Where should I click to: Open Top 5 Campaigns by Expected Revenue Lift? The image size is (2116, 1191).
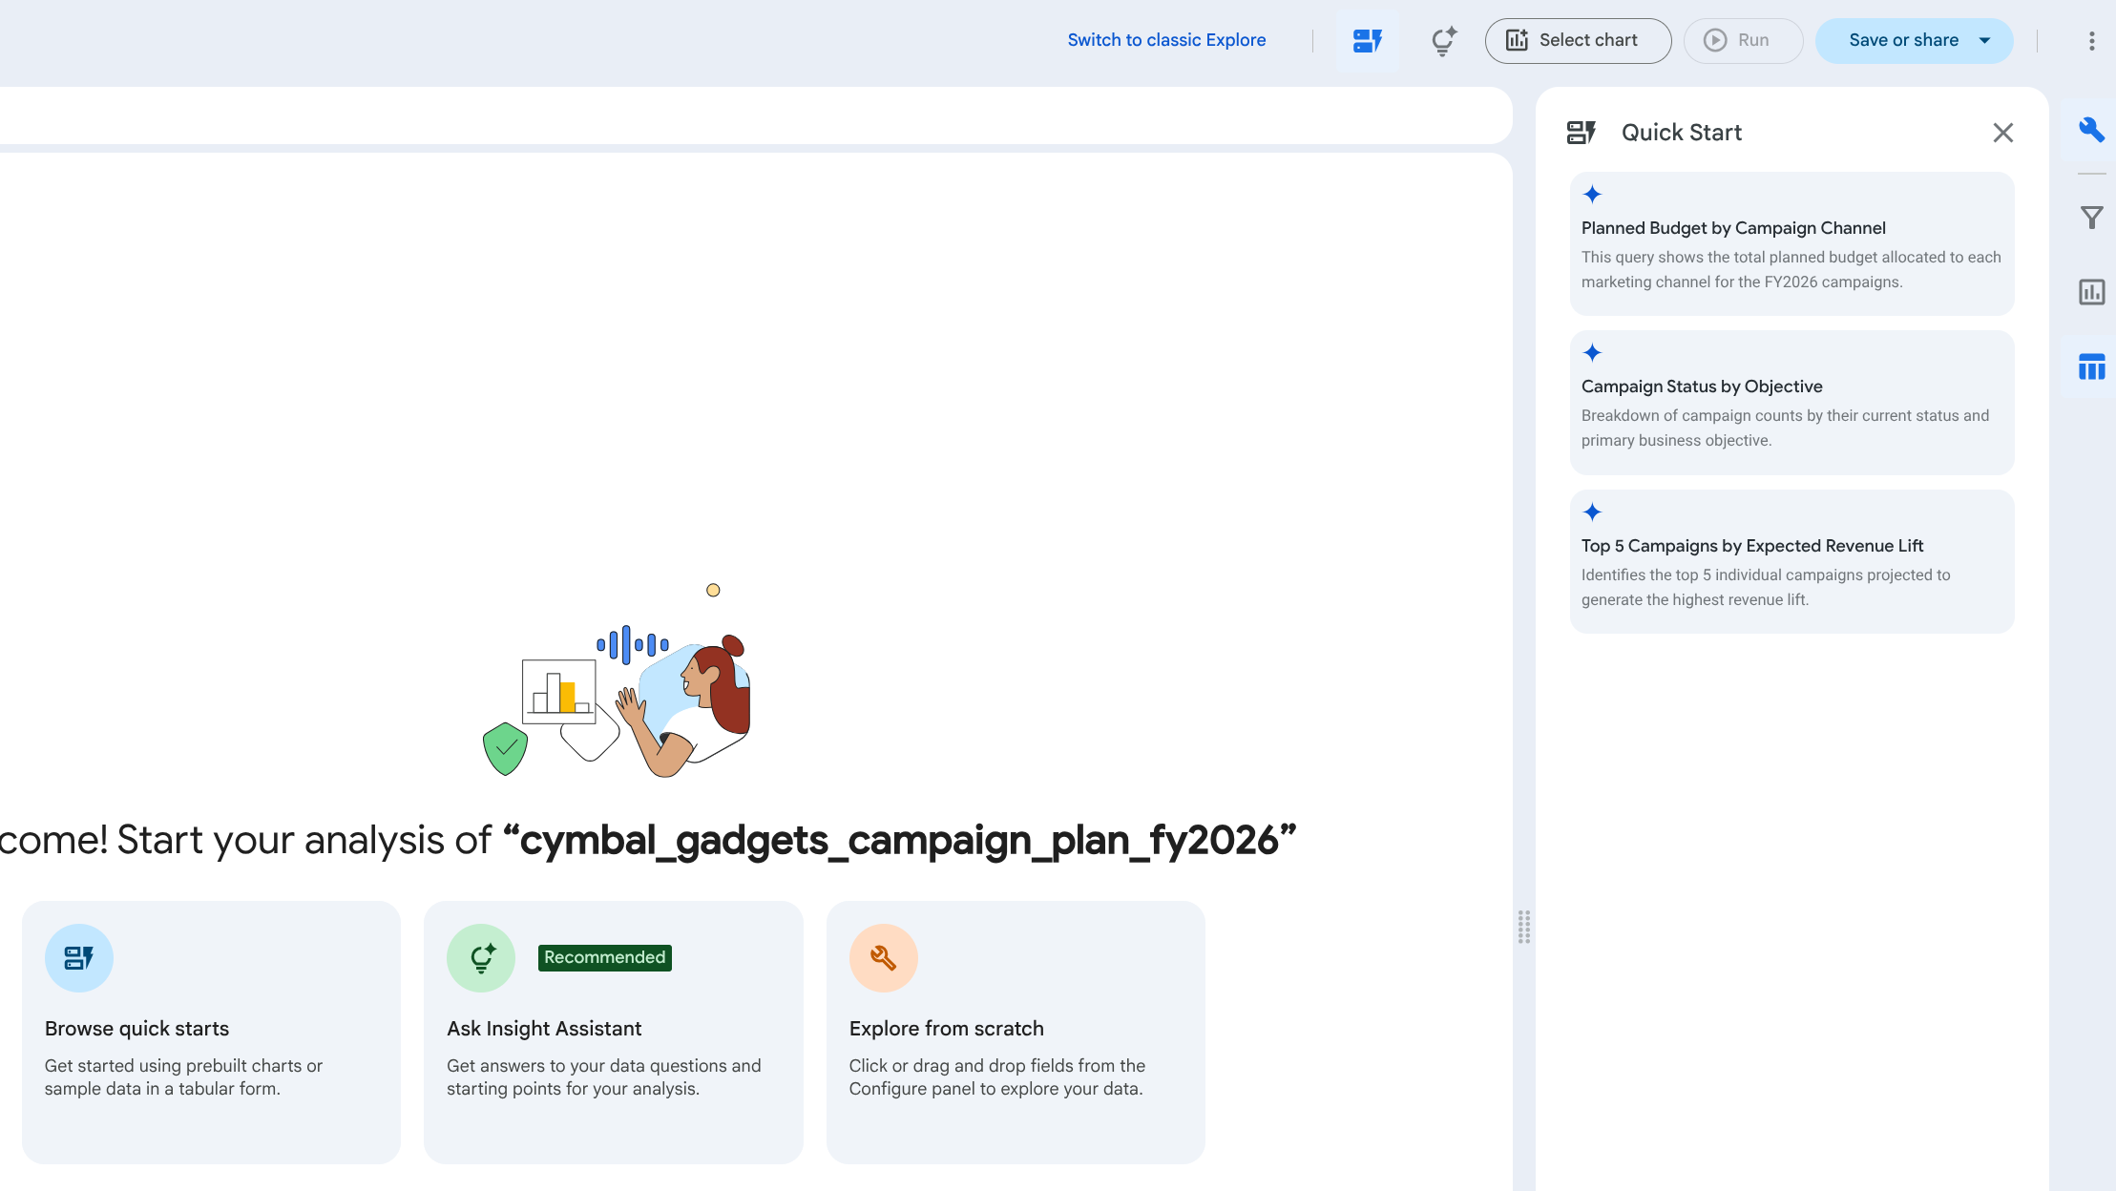pyautogui.click(x=1791, y=561)
